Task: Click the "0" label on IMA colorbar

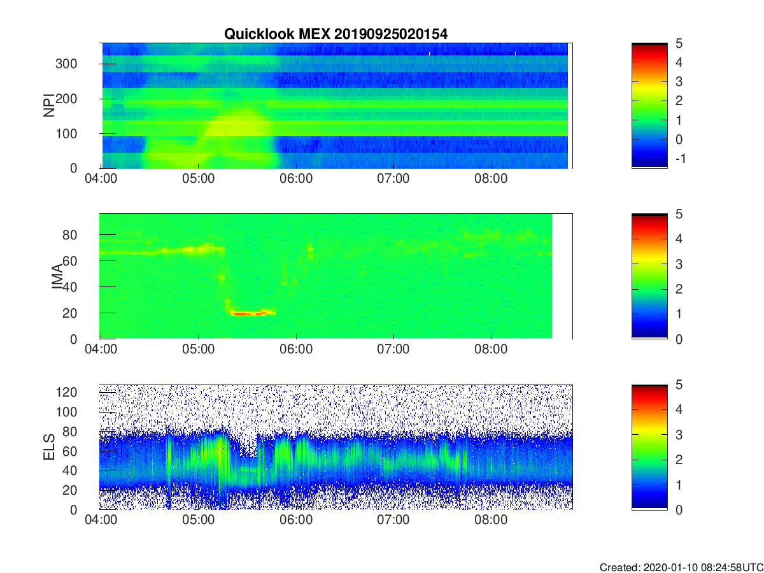Action: pos(679,339)
